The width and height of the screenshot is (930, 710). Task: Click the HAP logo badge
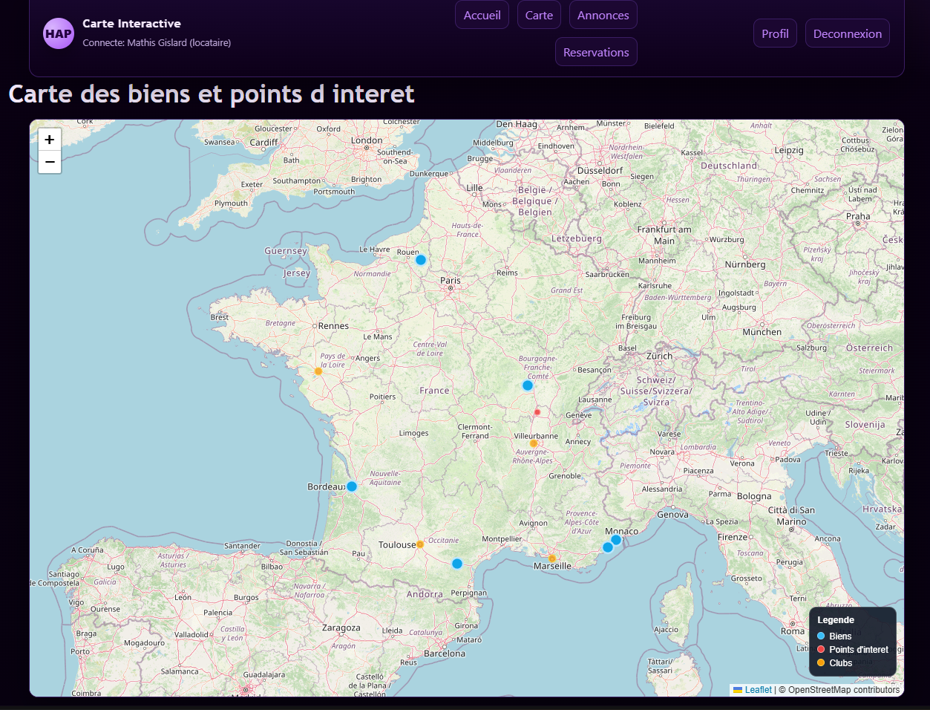[x=59, y=33]
